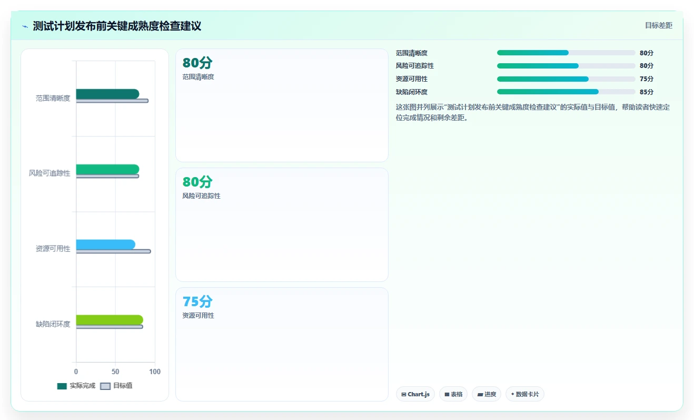Image resolution: width=694 pixels, height=420 pixels.
Task: Click the chart axis label 缺陷闭环度
Action: 53,324
